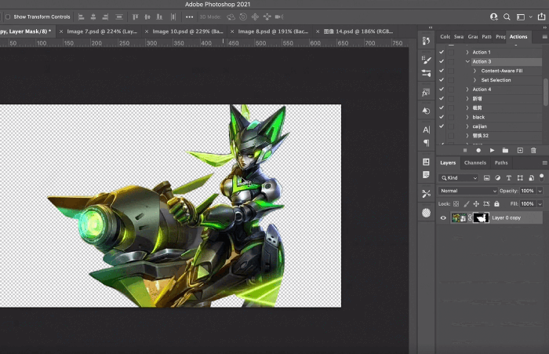The image size is (549, 354).
Task: Toggle the checkmark for Content-Aware Fill
Action: [441, 71]
